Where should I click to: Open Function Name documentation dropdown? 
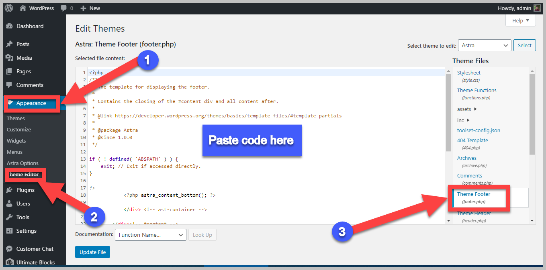[151, 235]
